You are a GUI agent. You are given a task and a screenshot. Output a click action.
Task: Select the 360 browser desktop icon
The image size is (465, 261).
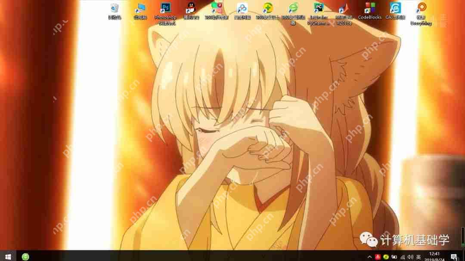click(x=293, y=9)
